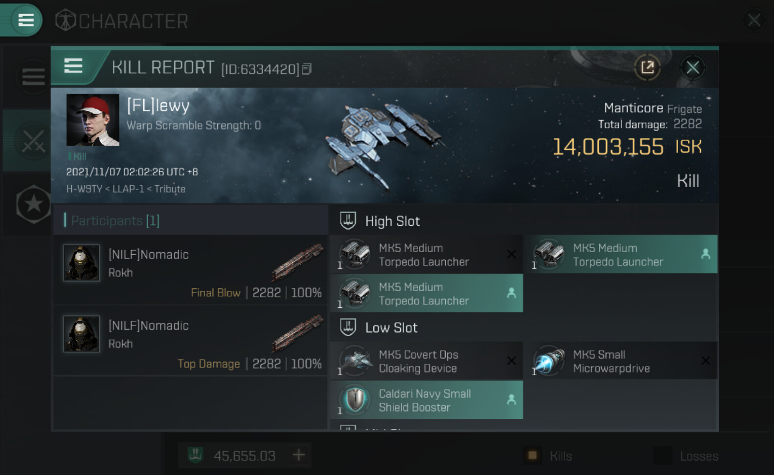
Task: Select the Caldari Navy Small Shield Booster
Action: click(x=426, y=400)
